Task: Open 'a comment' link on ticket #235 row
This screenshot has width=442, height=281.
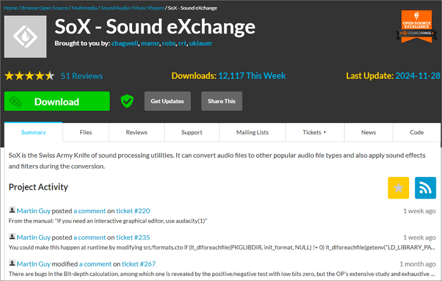Action: click(x=90, y=238)
